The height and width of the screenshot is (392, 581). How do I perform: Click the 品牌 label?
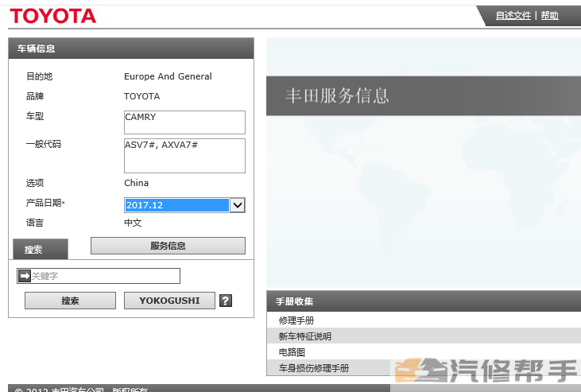pyautogui.click(x=35, y=96)
